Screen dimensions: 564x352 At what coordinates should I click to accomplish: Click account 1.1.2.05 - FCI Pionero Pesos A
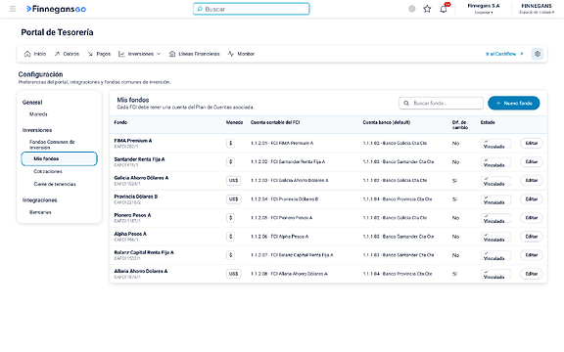point(282,218)
